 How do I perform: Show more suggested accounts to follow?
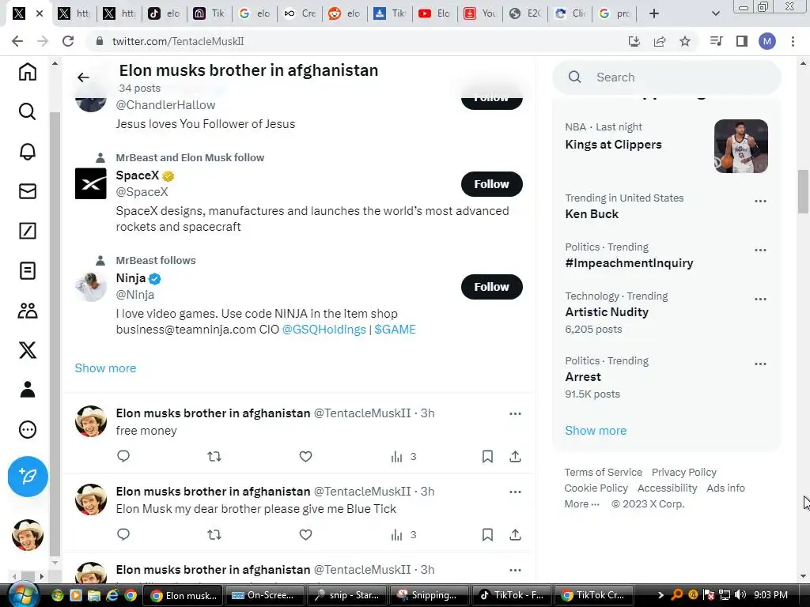point(105,368)
